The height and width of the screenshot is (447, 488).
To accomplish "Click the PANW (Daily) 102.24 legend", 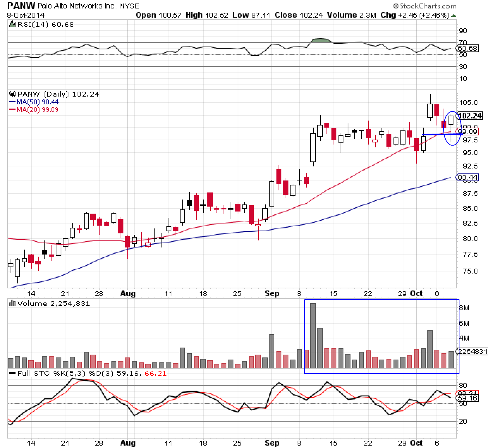I will (x=58, y=94).
